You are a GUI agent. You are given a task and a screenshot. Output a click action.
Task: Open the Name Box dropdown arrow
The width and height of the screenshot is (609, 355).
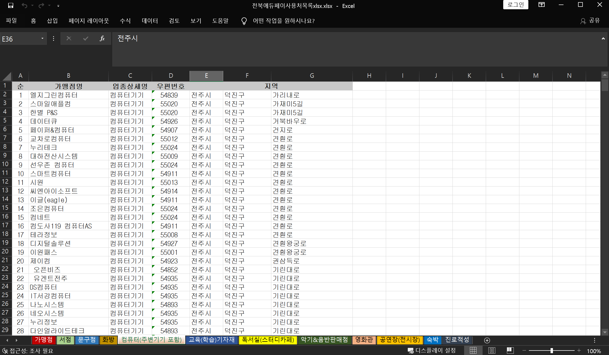click(42, 39)
